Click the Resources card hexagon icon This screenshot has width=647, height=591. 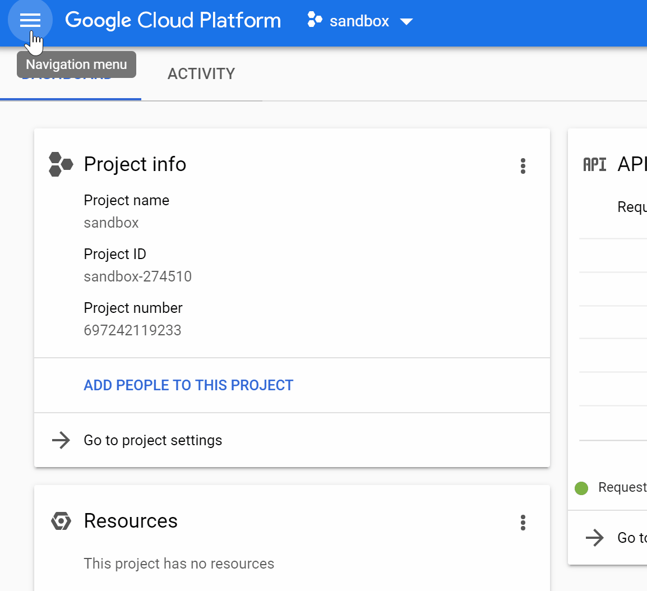point(61,521)
